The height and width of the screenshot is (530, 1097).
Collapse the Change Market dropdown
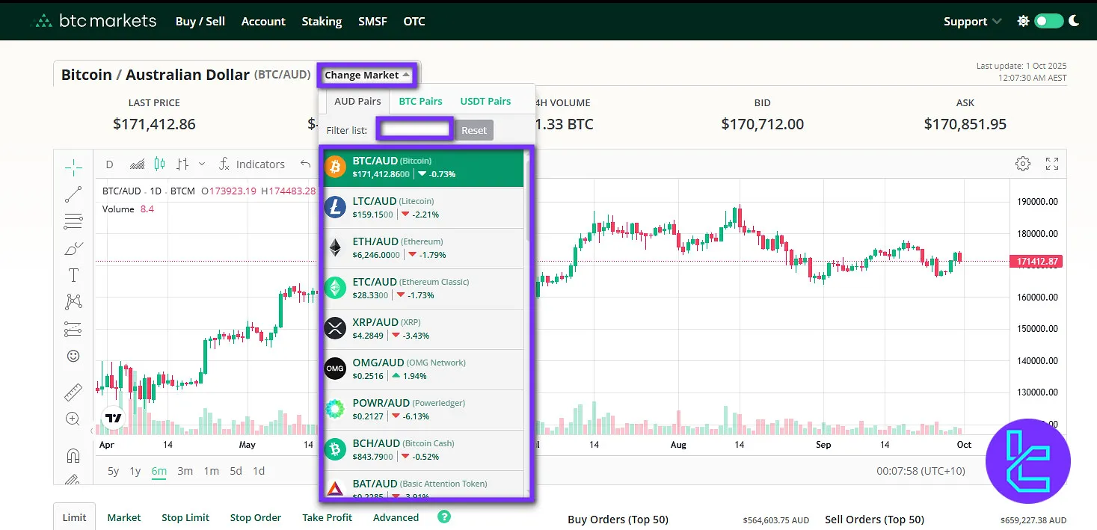click(x=366, y=75)
